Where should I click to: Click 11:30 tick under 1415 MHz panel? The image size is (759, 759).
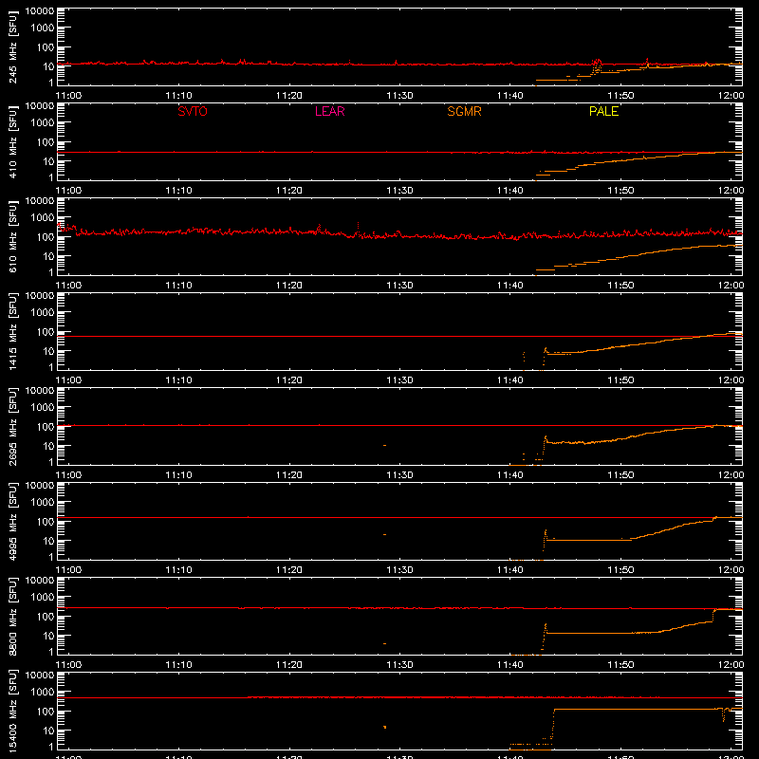coord(399,380)
